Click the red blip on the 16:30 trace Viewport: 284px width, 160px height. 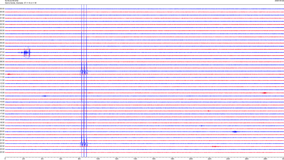pos(209,111)
